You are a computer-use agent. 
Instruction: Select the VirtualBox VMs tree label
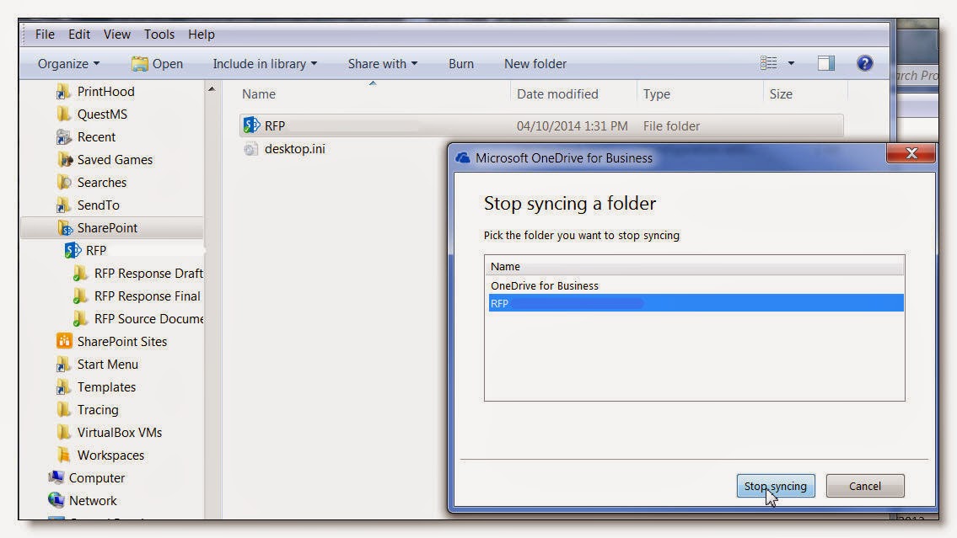click(120, 433)
